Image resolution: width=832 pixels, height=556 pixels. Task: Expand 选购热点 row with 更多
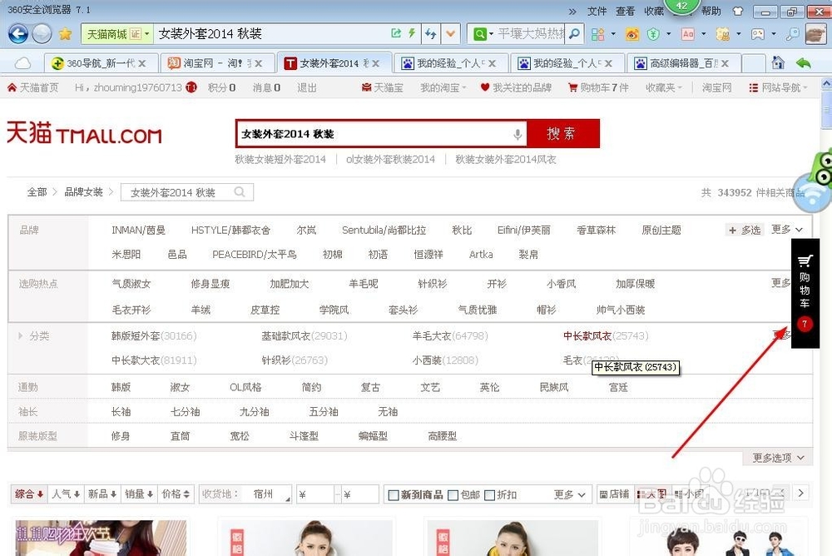(x=781, y=282)
